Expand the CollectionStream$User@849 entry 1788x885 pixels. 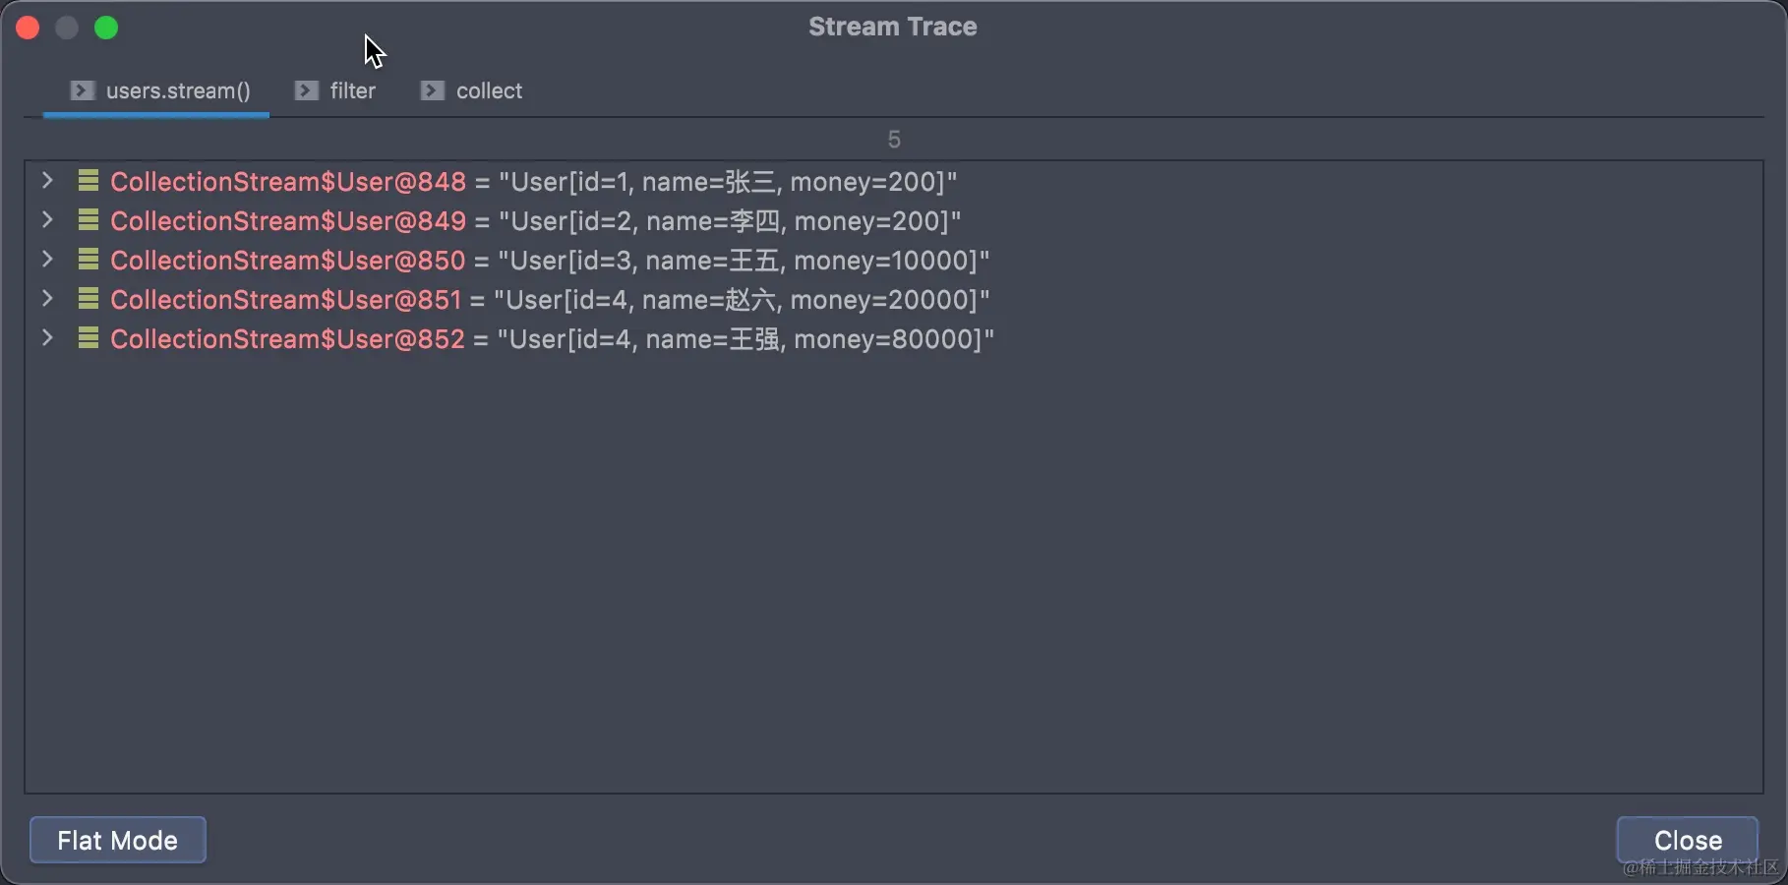pyautogui.click(x=47, y=219)
